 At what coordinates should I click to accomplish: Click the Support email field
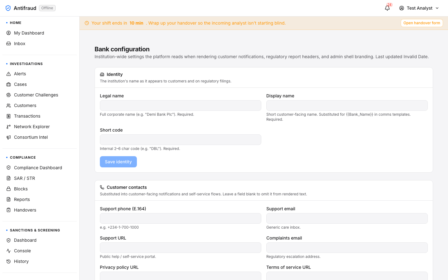[347, 218]
